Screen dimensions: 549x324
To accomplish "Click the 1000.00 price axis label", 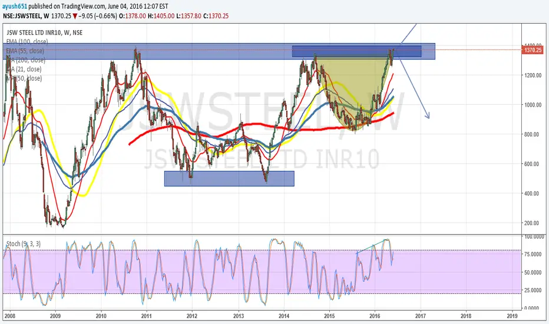I will (x=533, y=105).
